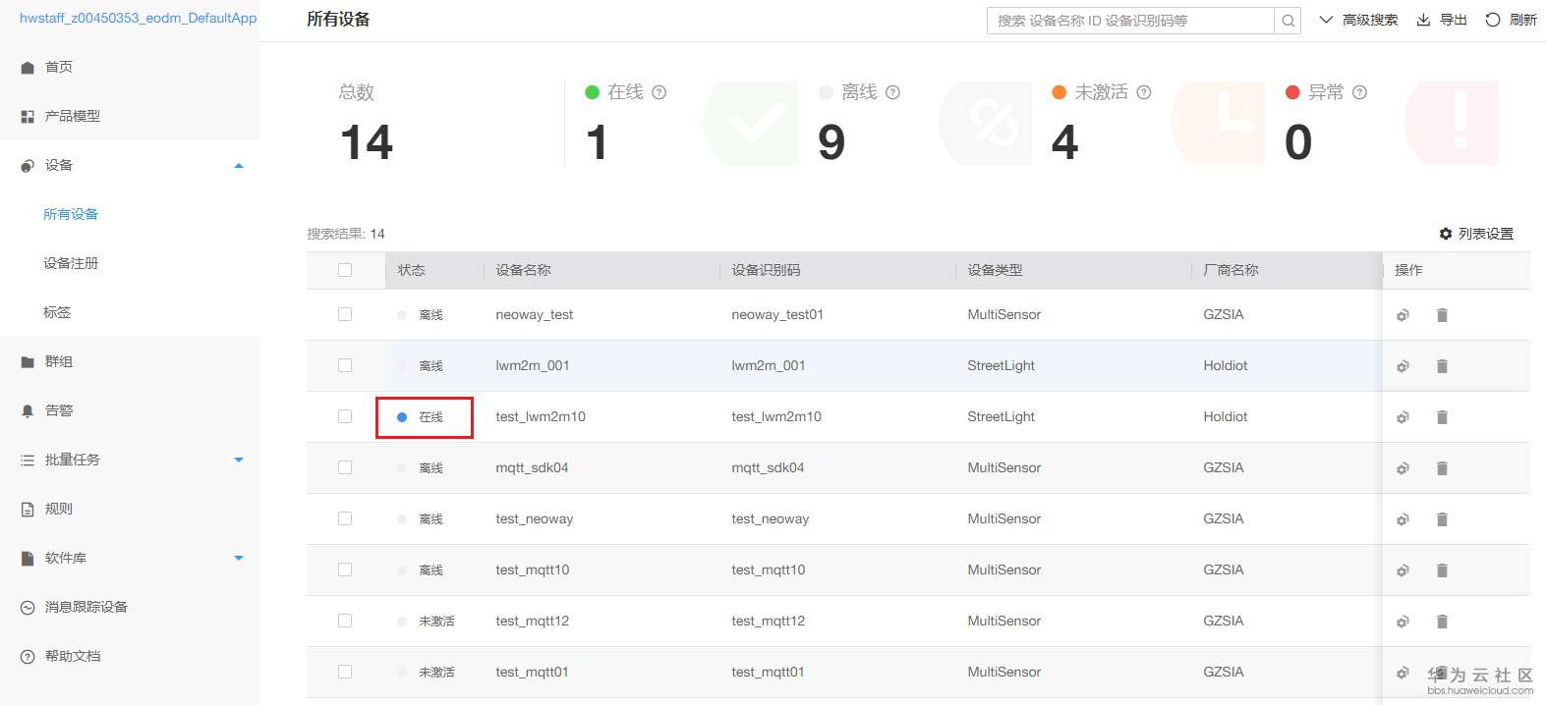Image resolution: width=1547 pixels, height=705 pixels.
Task: Delete the neoway_test device
Action: pos(1442,315)
